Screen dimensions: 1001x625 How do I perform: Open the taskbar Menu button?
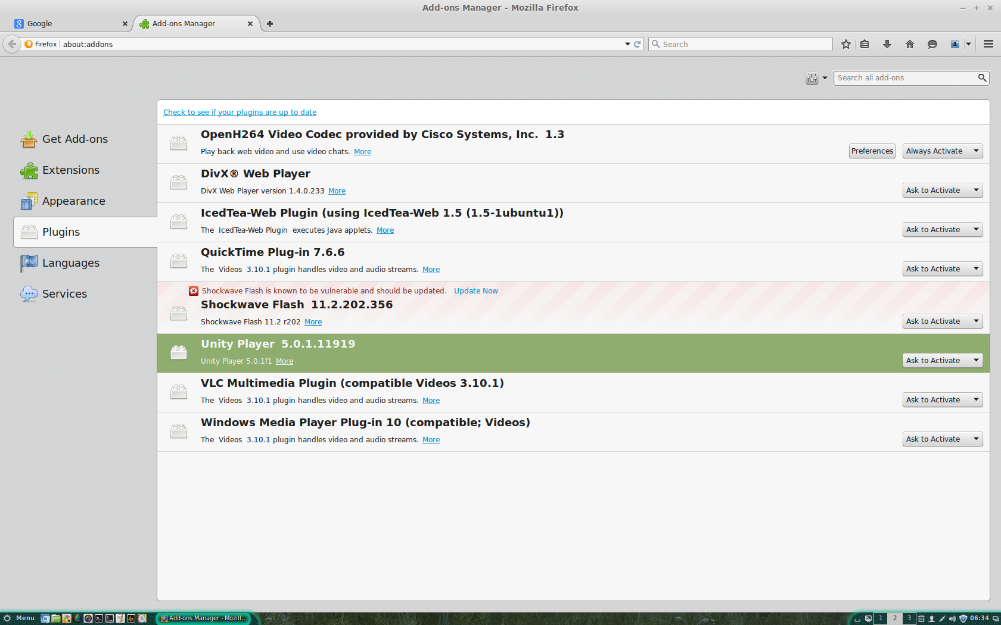(19, 618)
